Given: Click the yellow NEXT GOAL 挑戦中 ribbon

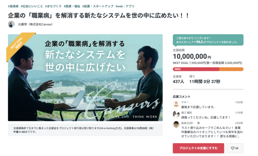Looking at the screenshot, I should click(19, 45).
